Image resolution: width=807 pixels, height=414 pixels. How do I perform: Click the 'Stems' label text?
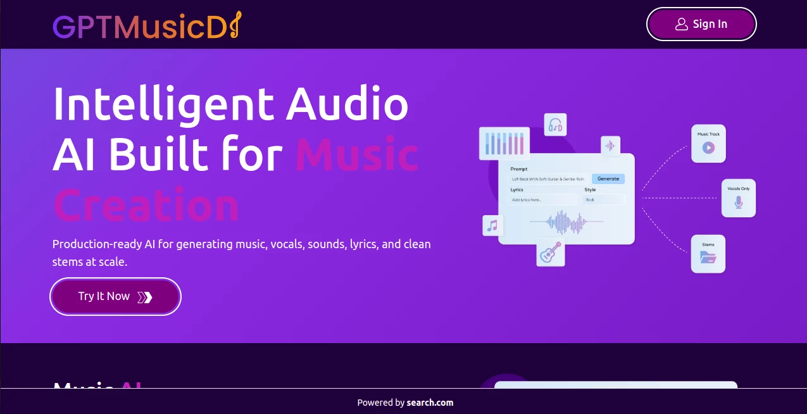708,244
